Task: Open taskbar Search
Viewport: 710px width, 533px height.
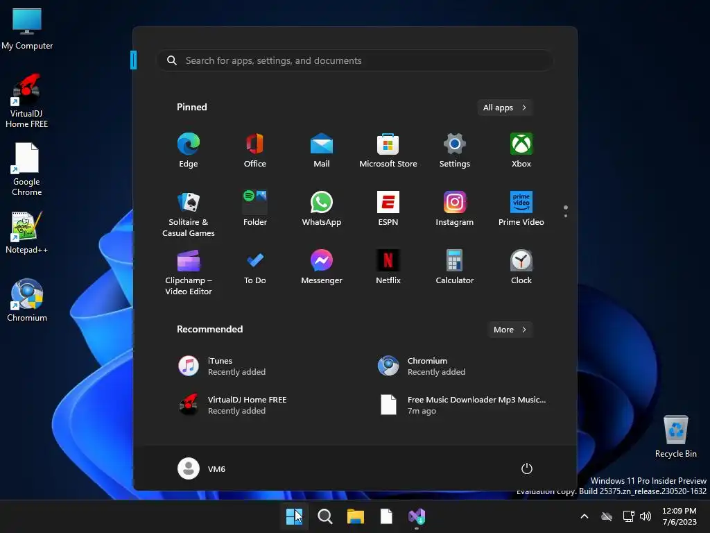Action: click(x=324, y=516)
